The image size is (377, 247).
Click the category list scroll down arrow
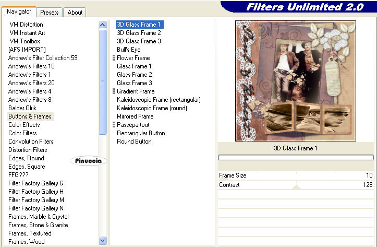[x=102, y=240]
